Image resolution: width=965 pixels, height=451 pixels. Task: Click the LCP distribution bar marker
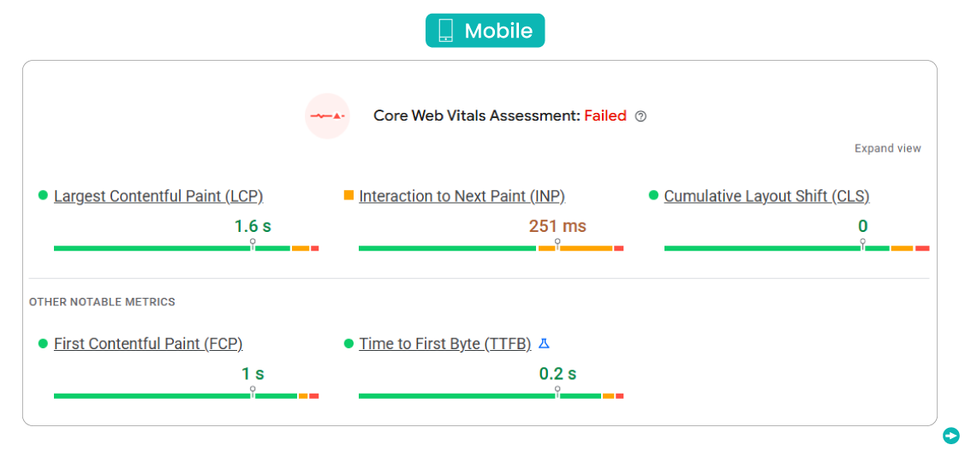pos(253,244)
